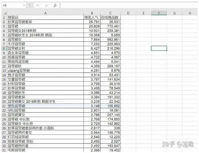Click cell 背带裙女2018新款

click(45, 31)
